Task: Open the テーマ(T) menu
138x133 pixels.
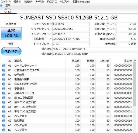Action: point(40,2)
